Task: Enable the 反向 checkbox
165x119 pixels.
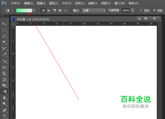Action: [141, 10]
